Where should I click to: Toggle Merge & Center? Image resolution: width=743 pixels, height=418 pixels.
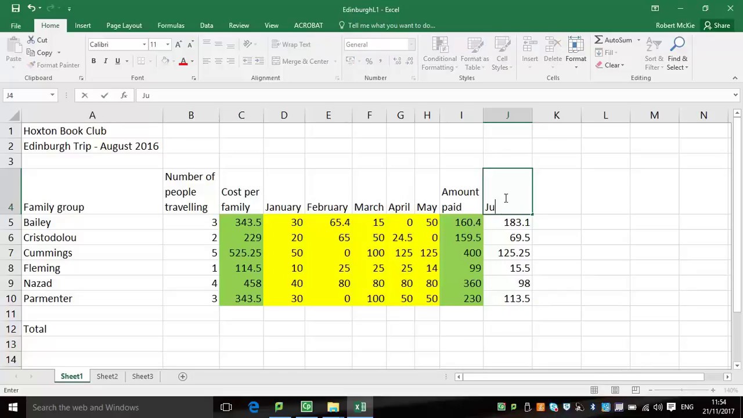[301, 61]
